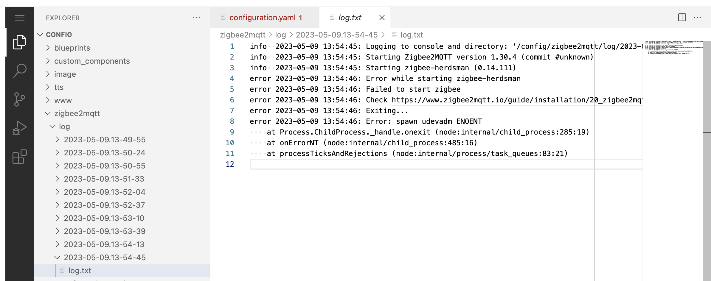The image size is (711, 281).
Task: Click 'at onErrorNT' stack trace line
Action: point(372,143)
